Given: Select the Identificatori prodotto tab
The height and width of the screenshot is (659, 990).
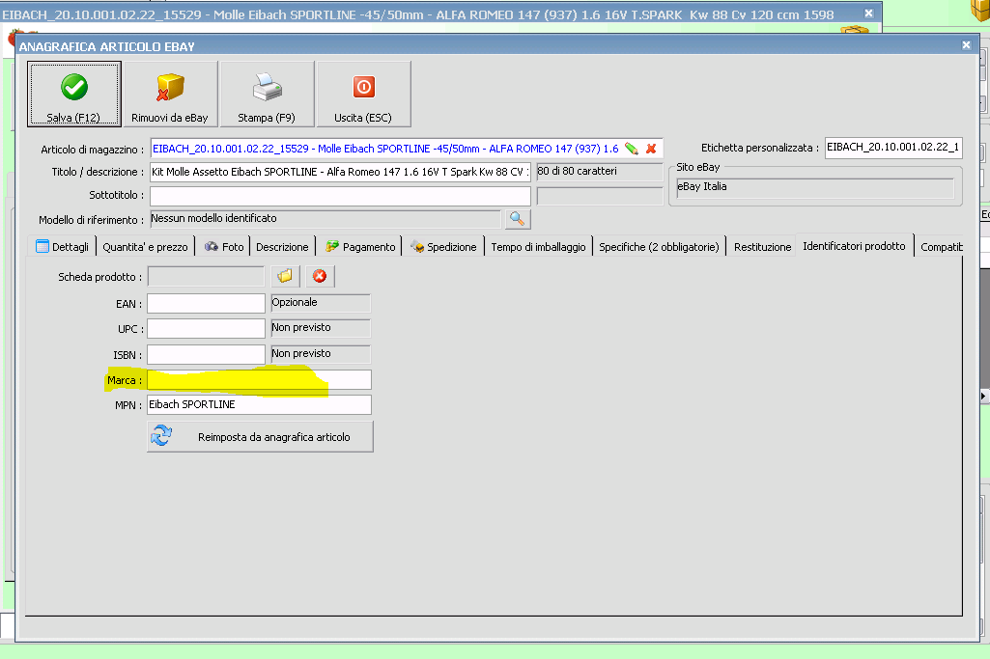Looking at the screenshot, I should pos(854,245).
